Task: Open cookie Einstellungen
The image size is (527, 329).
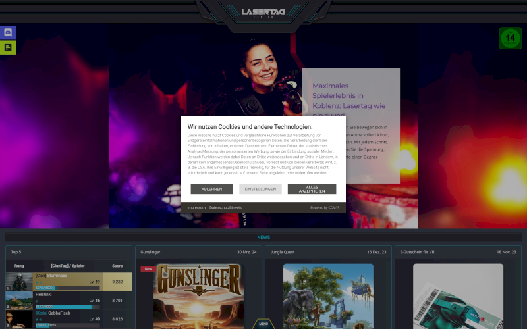Action: pos(260,189)
